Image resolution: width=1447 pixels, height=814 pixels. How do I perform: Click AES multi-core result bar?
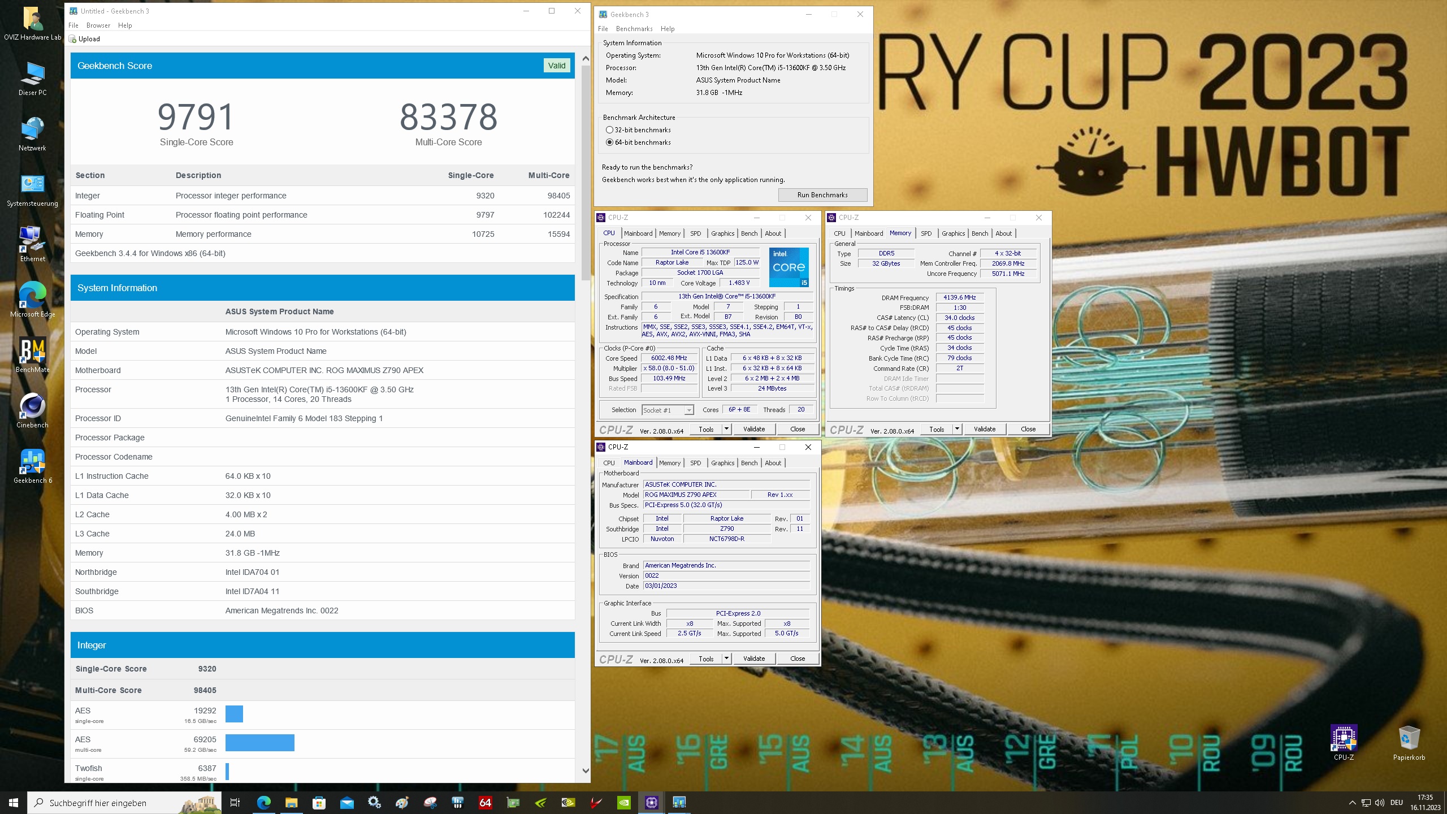pos(260,743)
